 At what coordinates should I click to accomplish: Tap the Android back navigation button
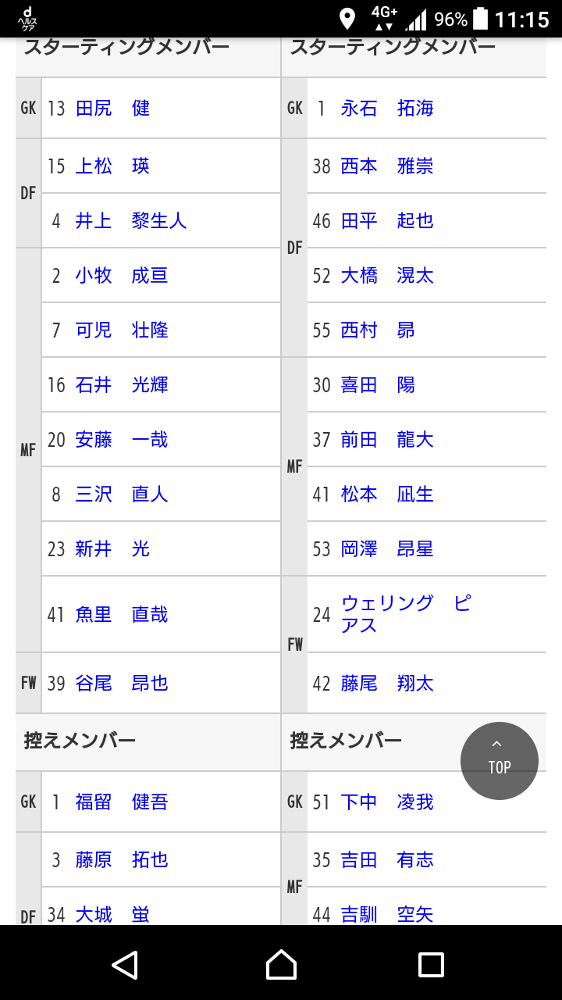(125, 964)
